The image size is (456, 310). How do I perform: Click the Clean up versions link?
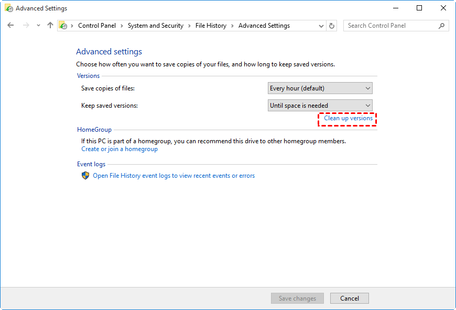click(348, 119)
